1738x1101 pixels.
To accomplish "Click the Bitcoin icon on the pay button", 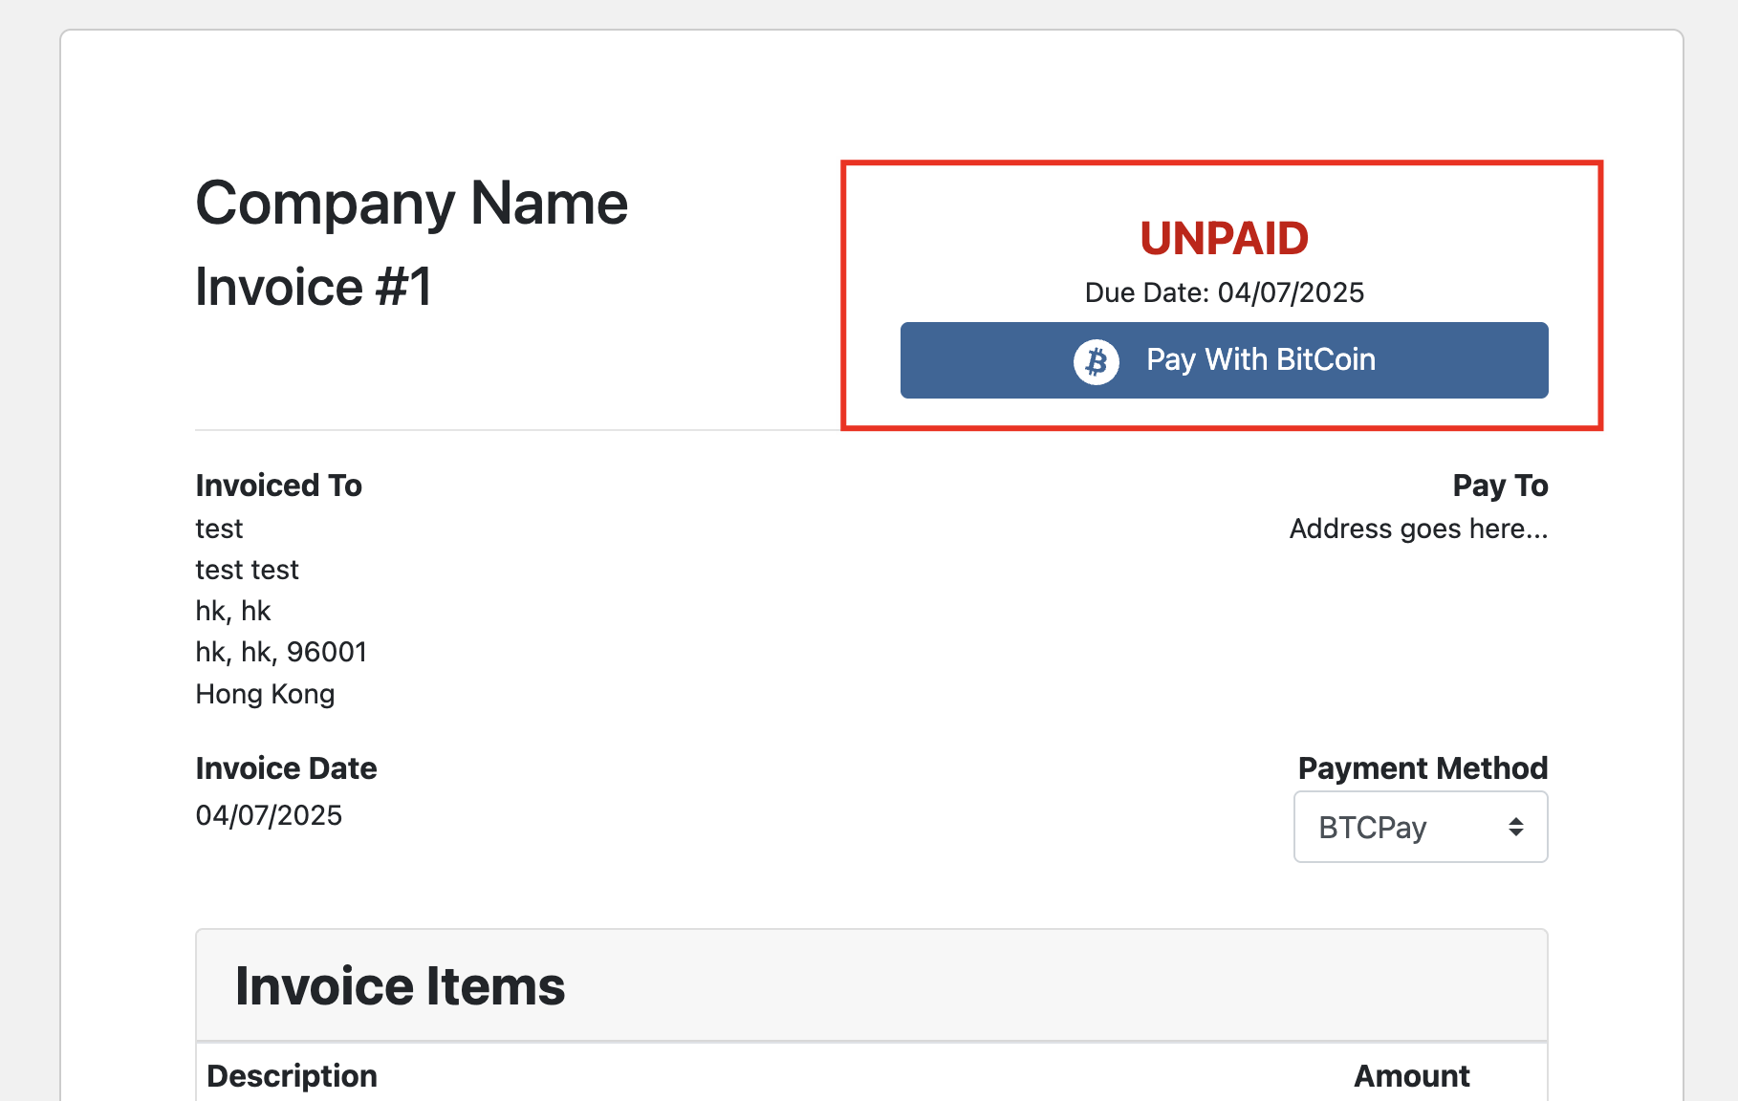I will (x=1097, y=360).
